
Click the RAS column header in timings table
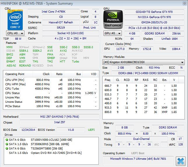pyautogui.click(x=145, y=80)
